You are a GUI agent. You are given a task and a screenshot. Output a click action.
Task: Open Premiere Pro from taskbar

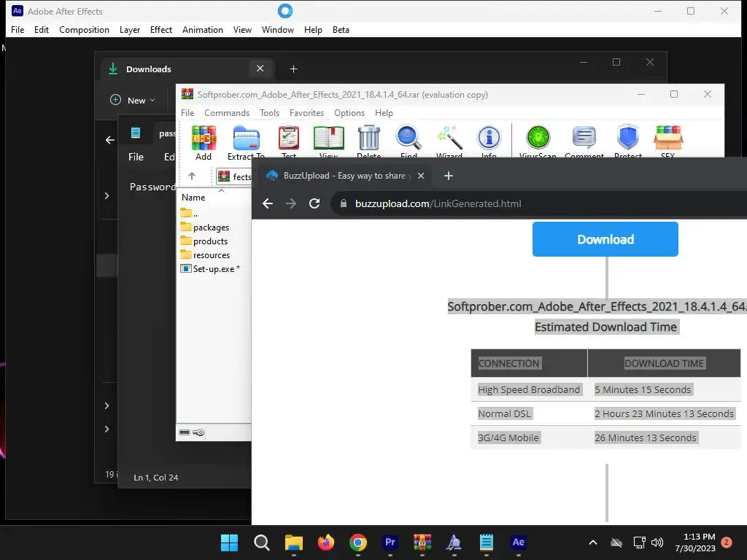point(390,542)
